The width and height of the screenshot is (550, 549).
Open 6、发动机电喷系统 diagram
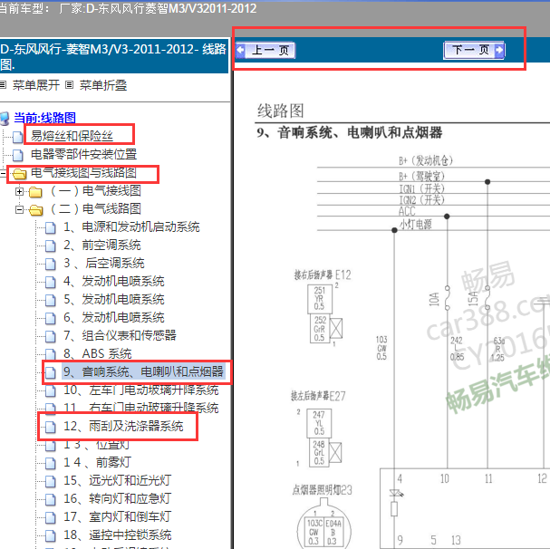(114, 317)
